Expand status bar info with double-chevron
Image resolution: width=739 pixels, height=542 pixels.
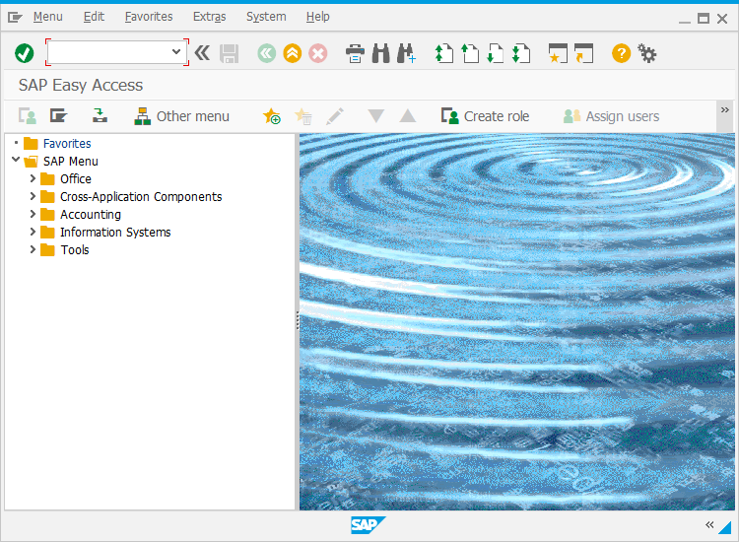709,524
